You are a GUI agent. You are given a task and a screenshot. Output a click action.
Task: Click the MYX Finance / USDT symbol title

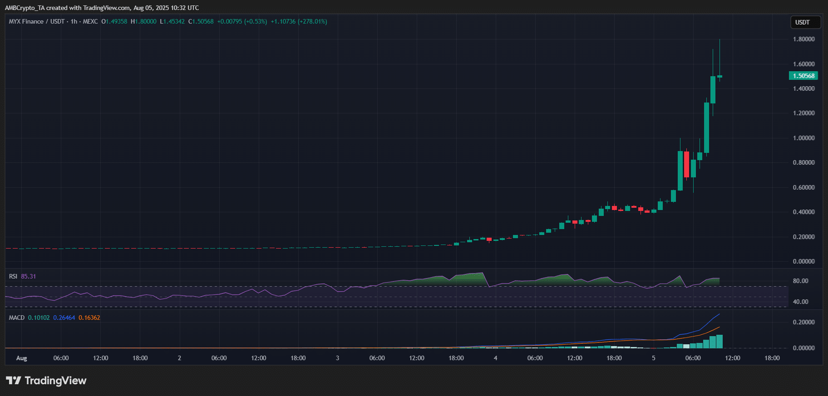pyautogui.click(x=36, y=21)
